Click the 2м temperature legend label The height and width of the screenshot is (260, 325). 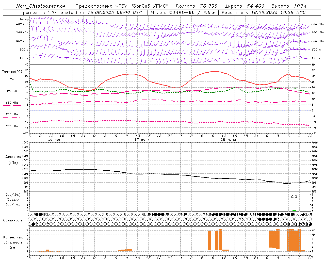(x=12, y=79)
